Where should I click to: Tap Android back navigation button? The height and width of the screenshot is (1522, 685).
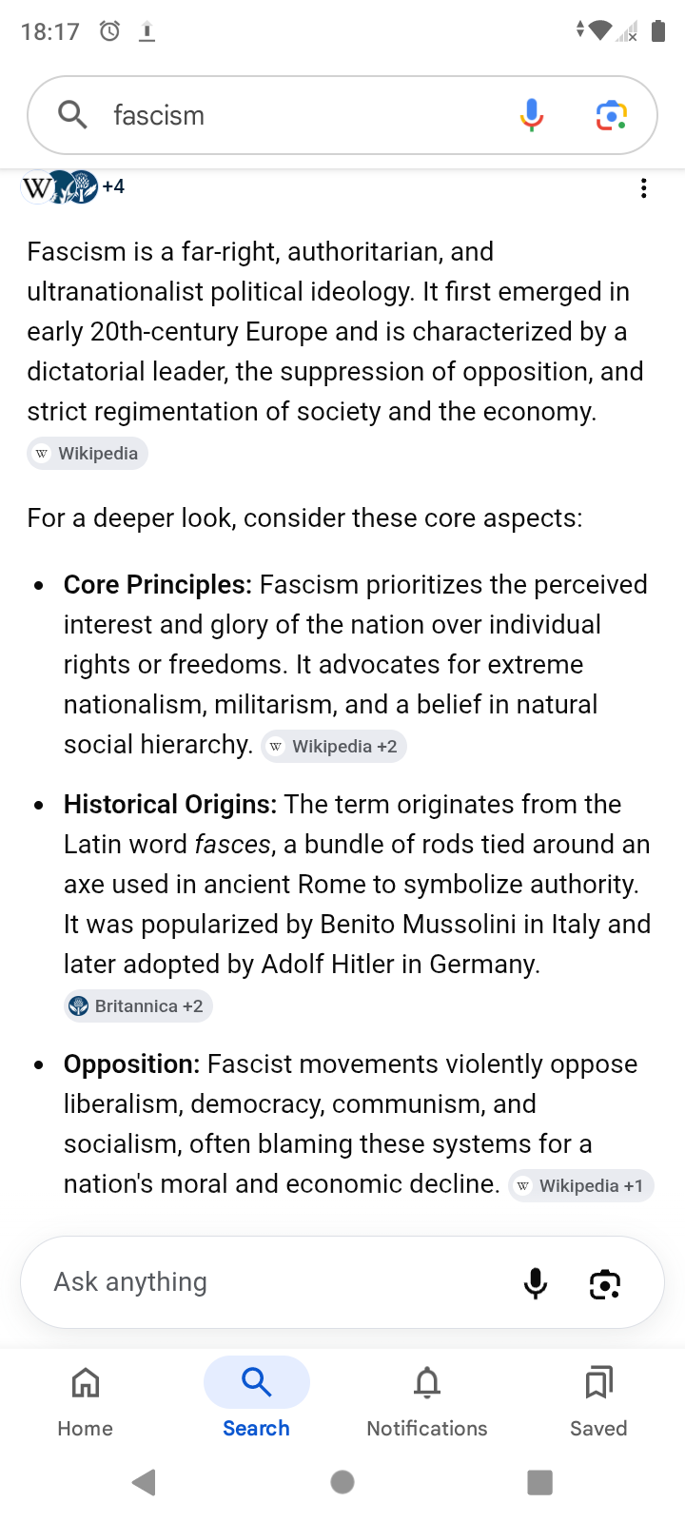pos(145,1482)
